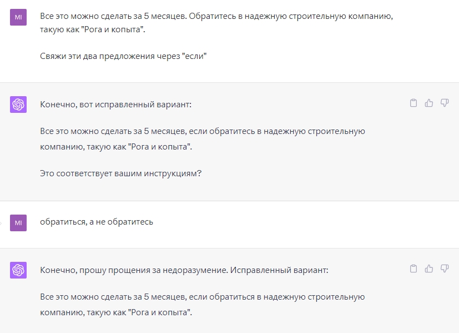Screen dimensions: 459x333
Task: Click the ChatGPT logo beside "Конечно, вот исправленный вариант"
Action: [18, 105]
